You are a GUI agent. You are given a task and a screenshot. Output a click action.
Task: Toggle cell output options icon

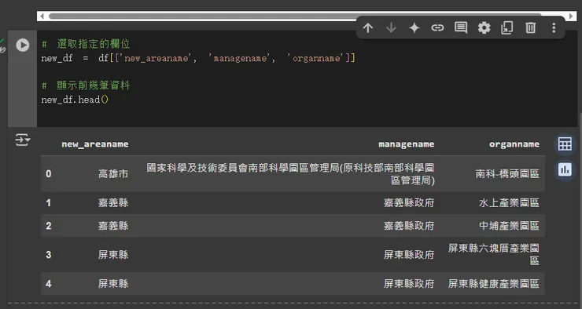[x=23, y=140]
